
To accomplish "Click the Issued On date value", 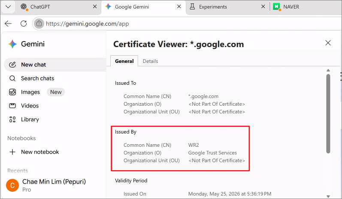I will coord(230,194).
